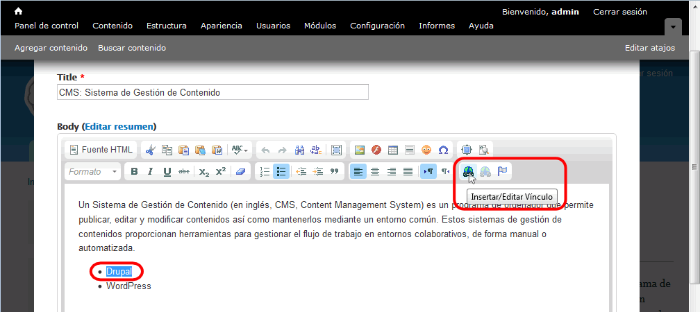Insert horizontal line icon
This screenshot has width=700, height=312.
click(410, 150)
